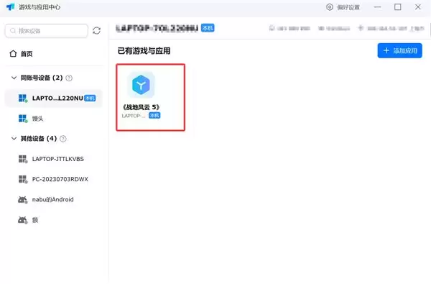Image resolution: width=431 pixels, height=284 pixels.
Task: Open the 《战地风云 5》 game card
Action: pyautogui.click(x=150, y=97)
